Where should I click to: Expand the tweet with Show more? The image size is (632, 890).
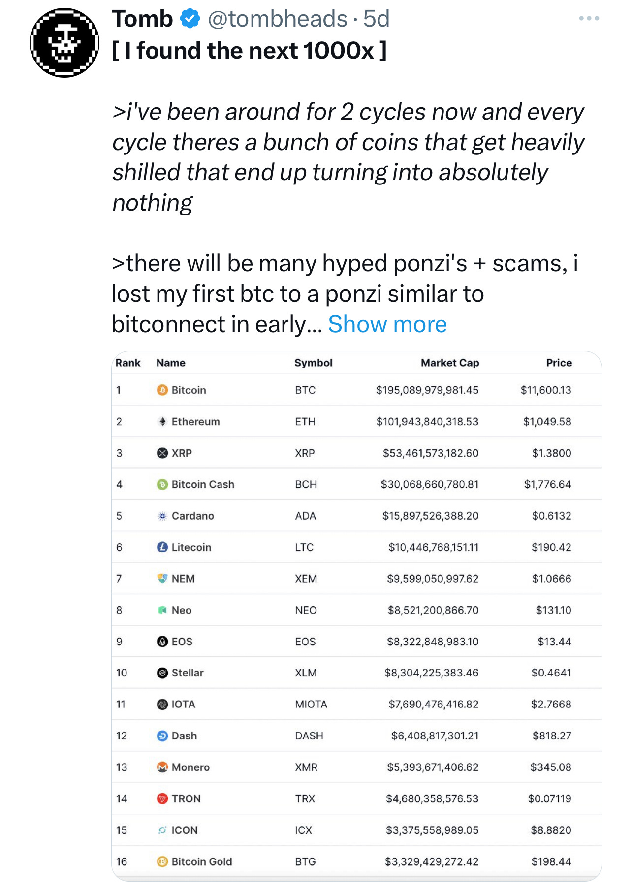387,324
